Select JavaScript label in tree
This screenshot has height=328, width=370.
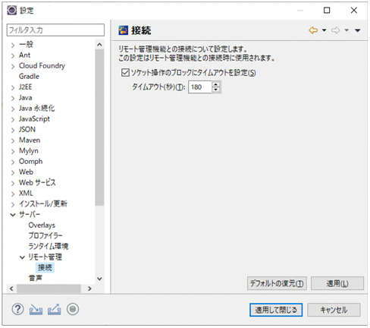coord(34,119)
